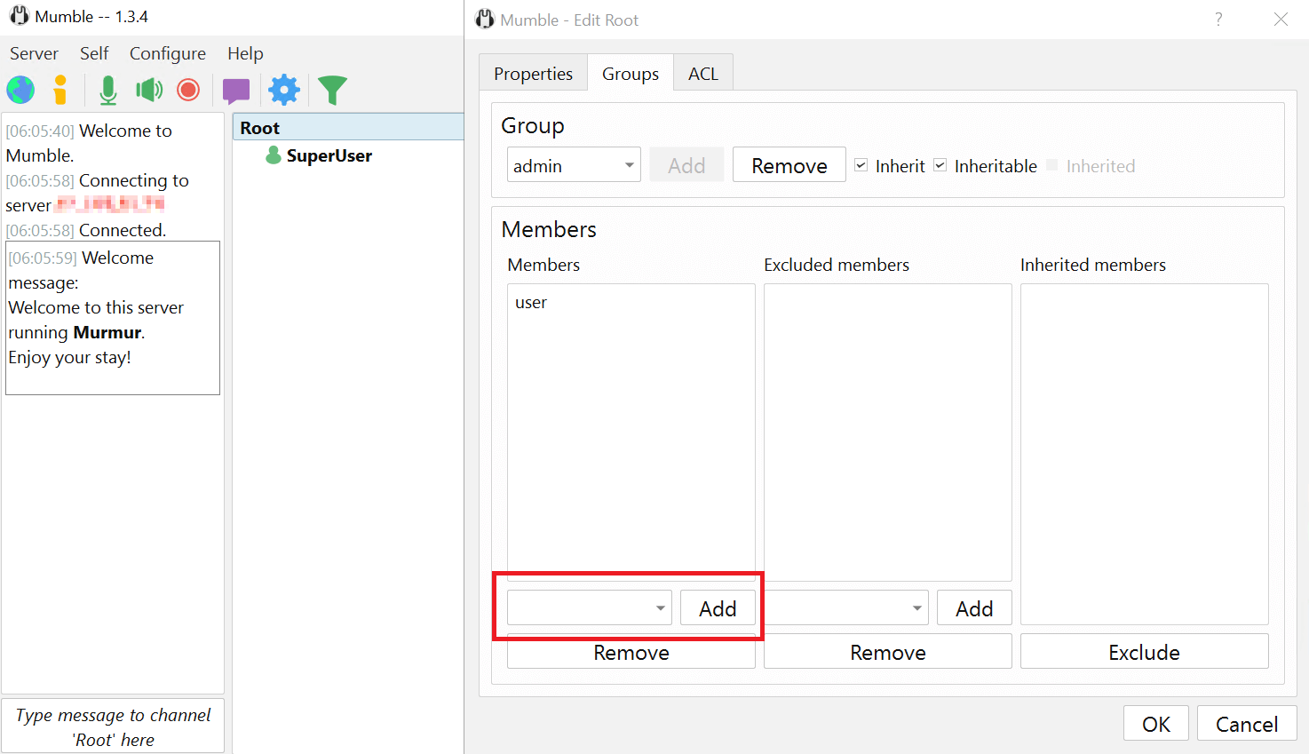Click the SuperUser green avatar icon
The height and width of the screenshot is (754, 1309).
[x=274, y=155]
